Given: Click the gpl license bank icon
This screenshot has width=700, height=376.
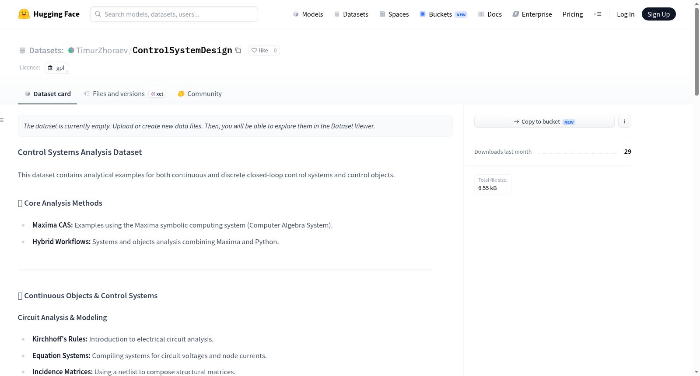Looking at the screenshot, I should click(50, 68).
